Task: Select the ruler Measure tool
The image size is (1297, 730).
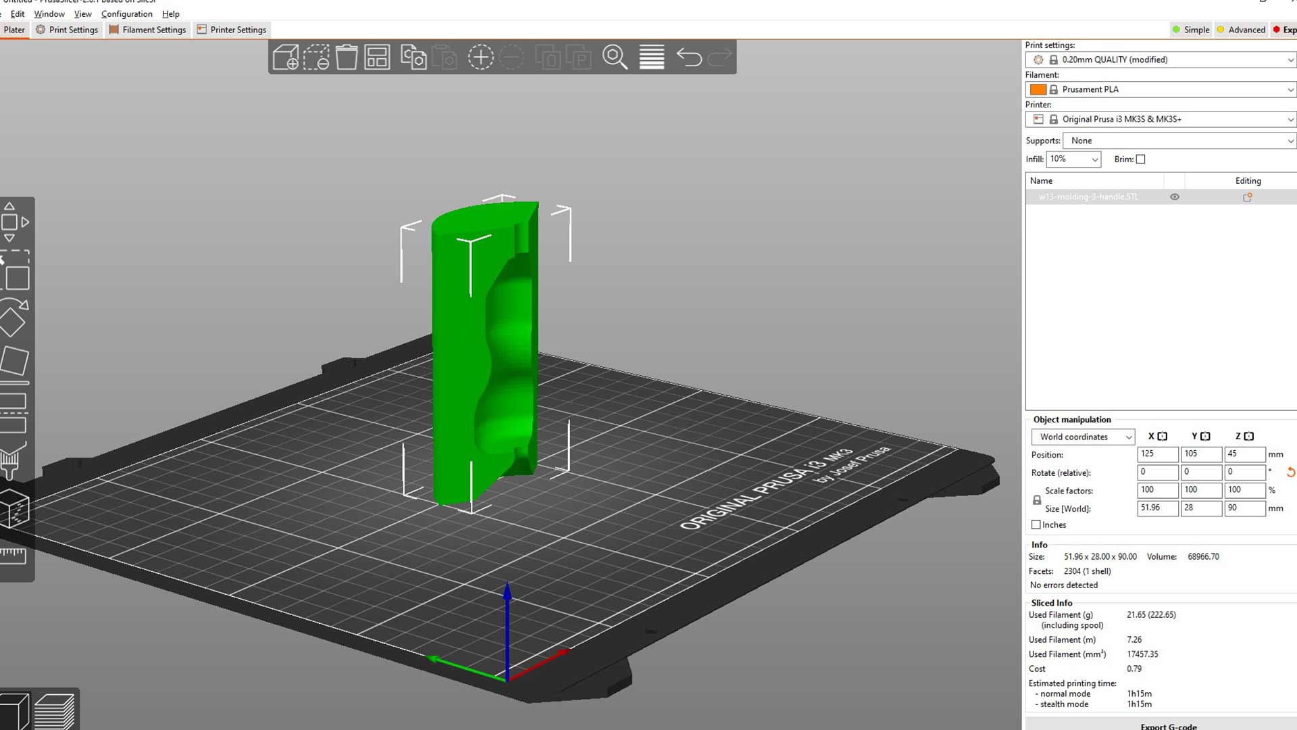Action: click(12, 556)
